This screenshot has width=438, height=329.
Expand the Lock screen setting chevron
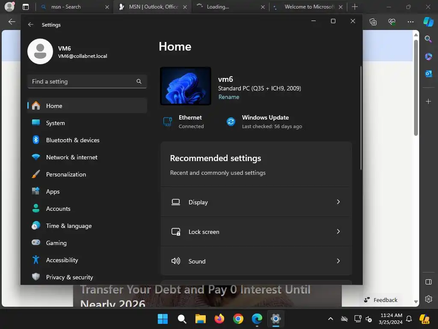pyautogui.click(x=338, y=231)
